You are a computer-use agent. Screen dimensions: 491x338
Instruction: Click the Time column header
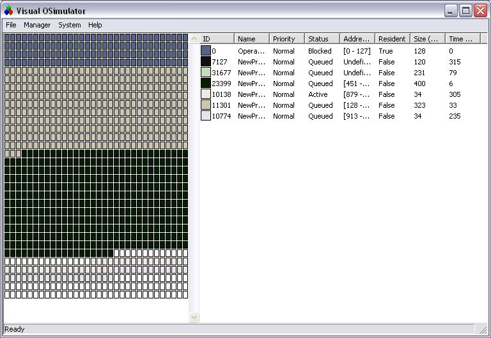click(x=463, y=39)
